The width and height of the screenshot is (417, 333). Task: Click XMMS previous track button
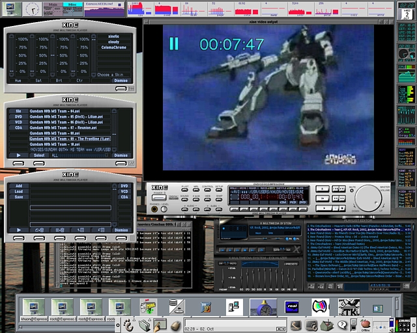tap(223, 250)
